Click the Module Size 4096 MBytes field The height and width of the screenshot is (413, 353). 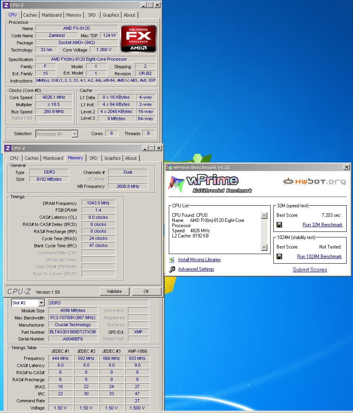[x=73, y=310]
